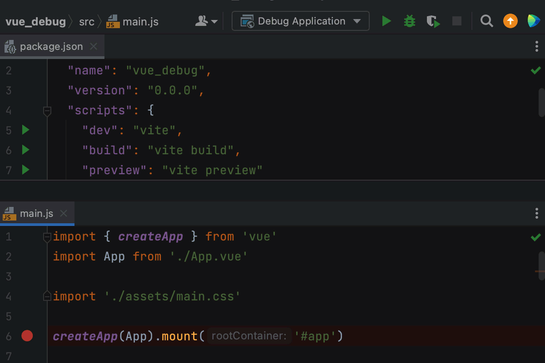Click the green Run button in toolbar
Viewport: 545px width, 363px height.
pyautogui.click(x=386, y=21)
